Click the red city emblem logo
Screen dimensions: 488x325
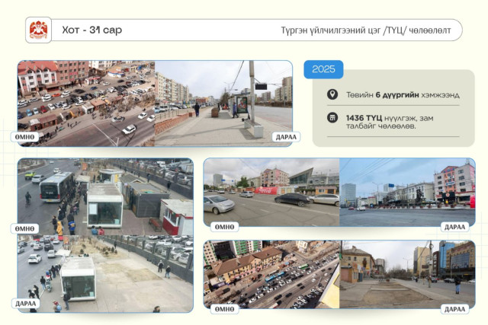[38, 30]
